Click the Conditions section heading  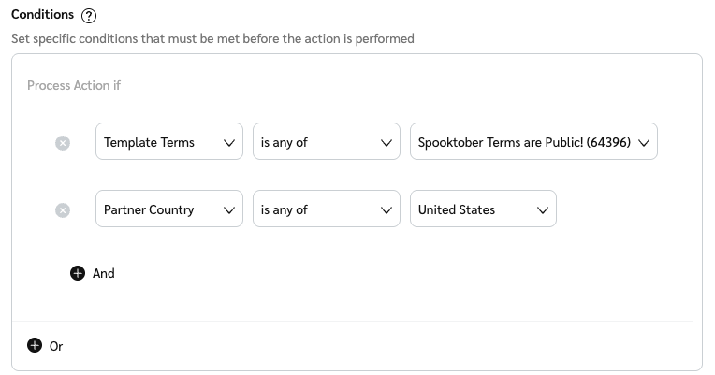(42, 15)
